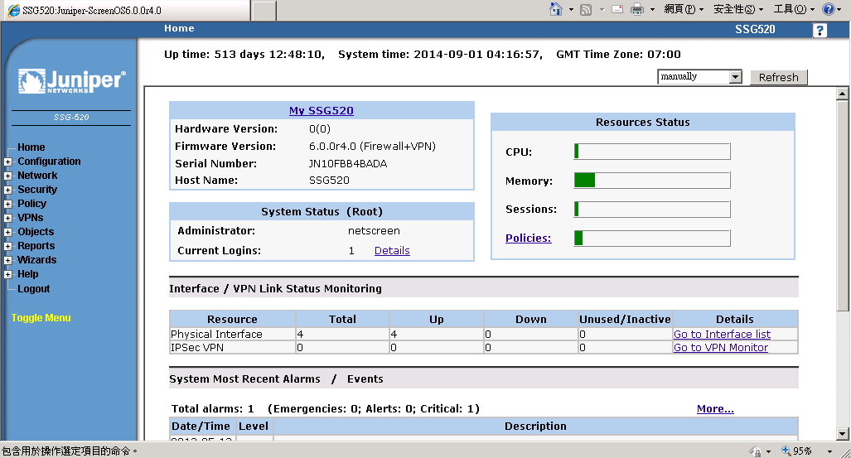Click firmware version 6.0.0r4.0 text
Viewport: 851px width, 458px height.
(x=372, y=147)
